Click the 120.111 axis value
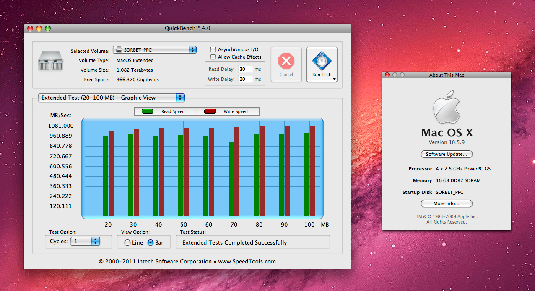This screenshot has height=291, width=535. pyautogui.click(x=61, y=206)
